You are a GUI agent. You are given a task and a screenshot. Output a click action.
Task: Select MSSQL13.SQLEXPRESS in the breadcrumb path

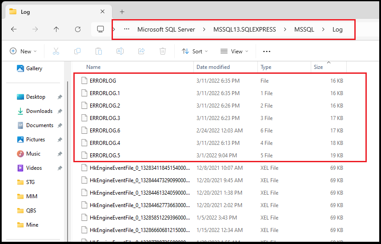(x=245, y=29)
